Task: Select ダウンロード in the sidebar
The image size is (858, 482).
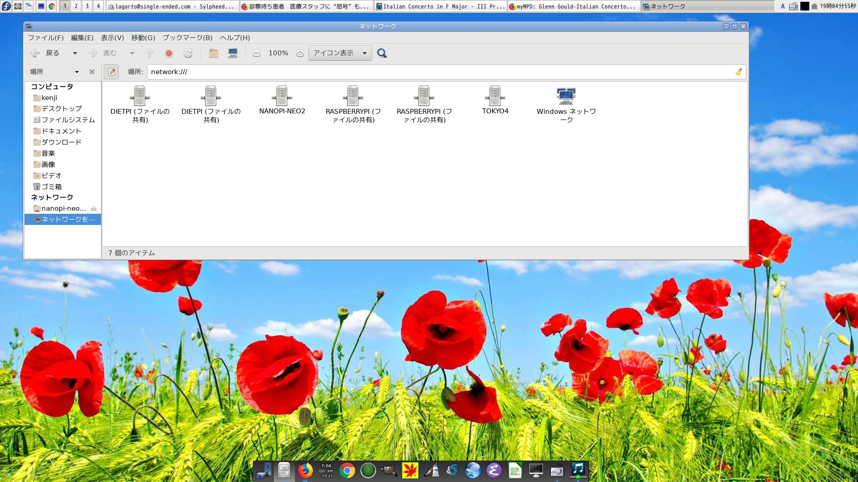Action: 61,142
